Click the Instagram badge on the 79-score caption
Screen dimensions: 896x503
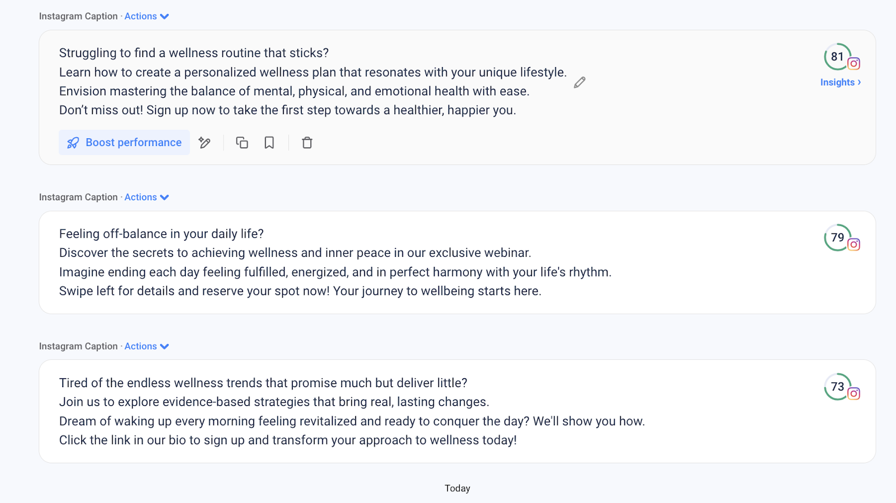click(853, 245)
